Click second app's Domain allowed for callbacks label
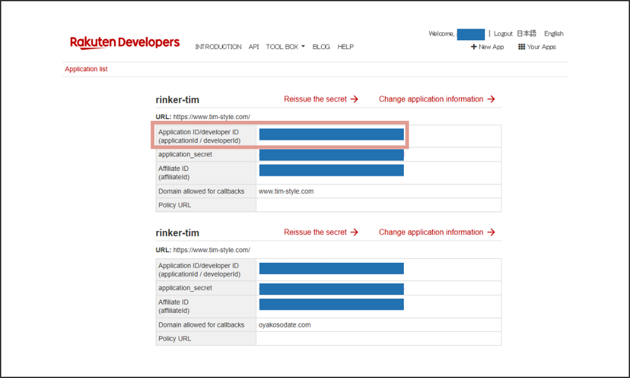This screenshot has width=630, height=378. 202,325
